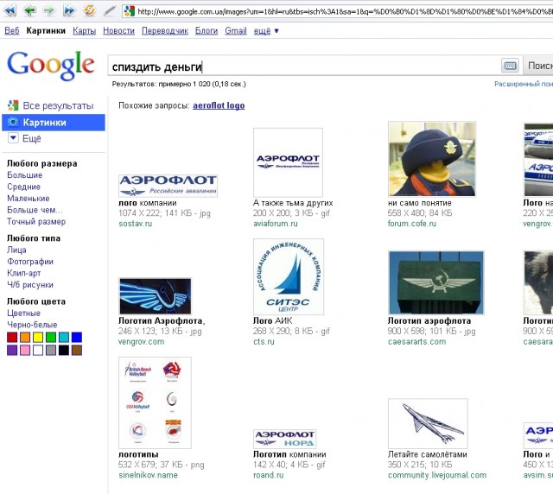Pick the pink color swatch
This screenshot has height=494, width=553.
pyautogui.click(x=25, y=350)
